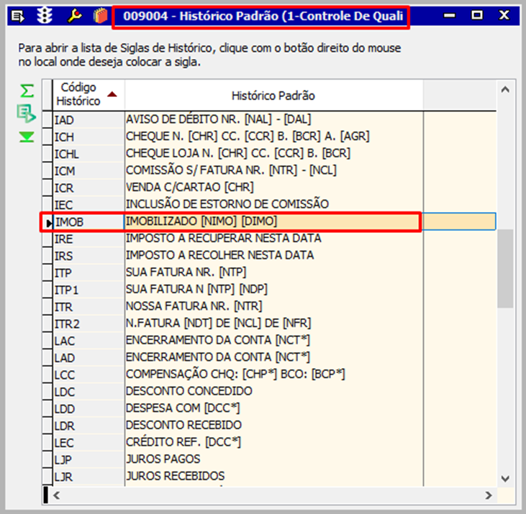Click the green down-triangle filter icon
This screenshot has height=514, width=526.
point(27,137)
